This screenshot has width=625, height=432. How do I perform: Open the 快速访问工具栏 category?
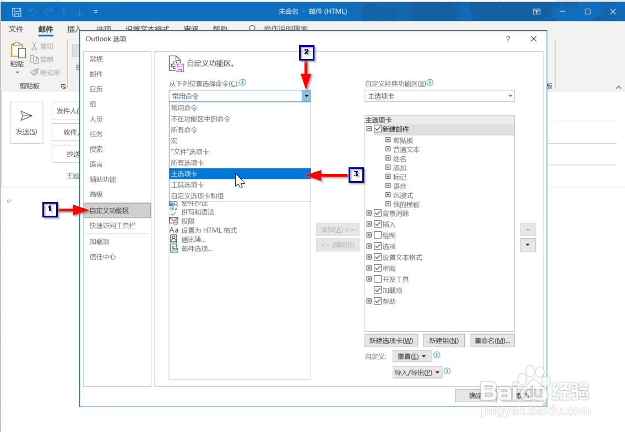[x=117, y=226]
